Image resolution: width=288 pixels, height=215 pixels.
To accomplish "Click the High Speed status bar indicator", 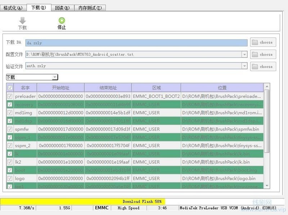I will 128,208.
